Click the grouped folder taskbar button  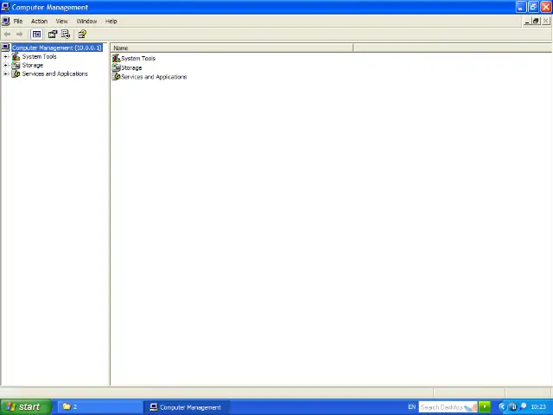(99, 407)
